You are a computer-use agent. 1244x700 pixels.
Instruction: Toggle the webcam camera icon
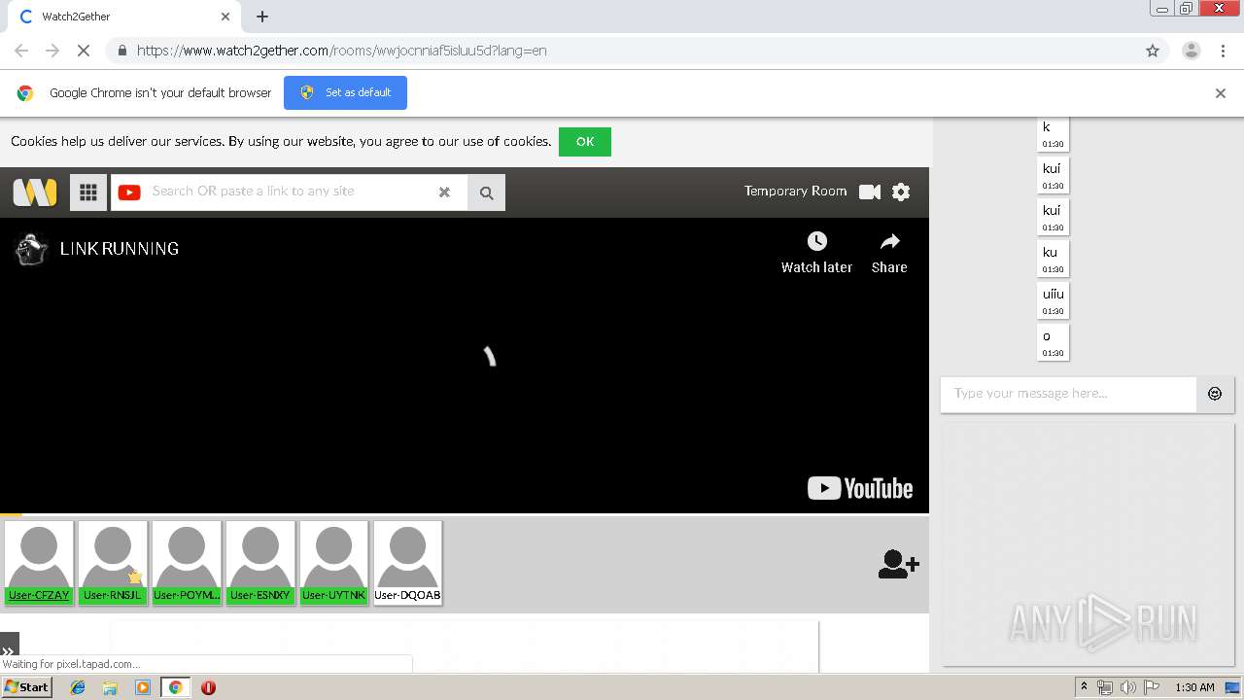coord(870,192)
